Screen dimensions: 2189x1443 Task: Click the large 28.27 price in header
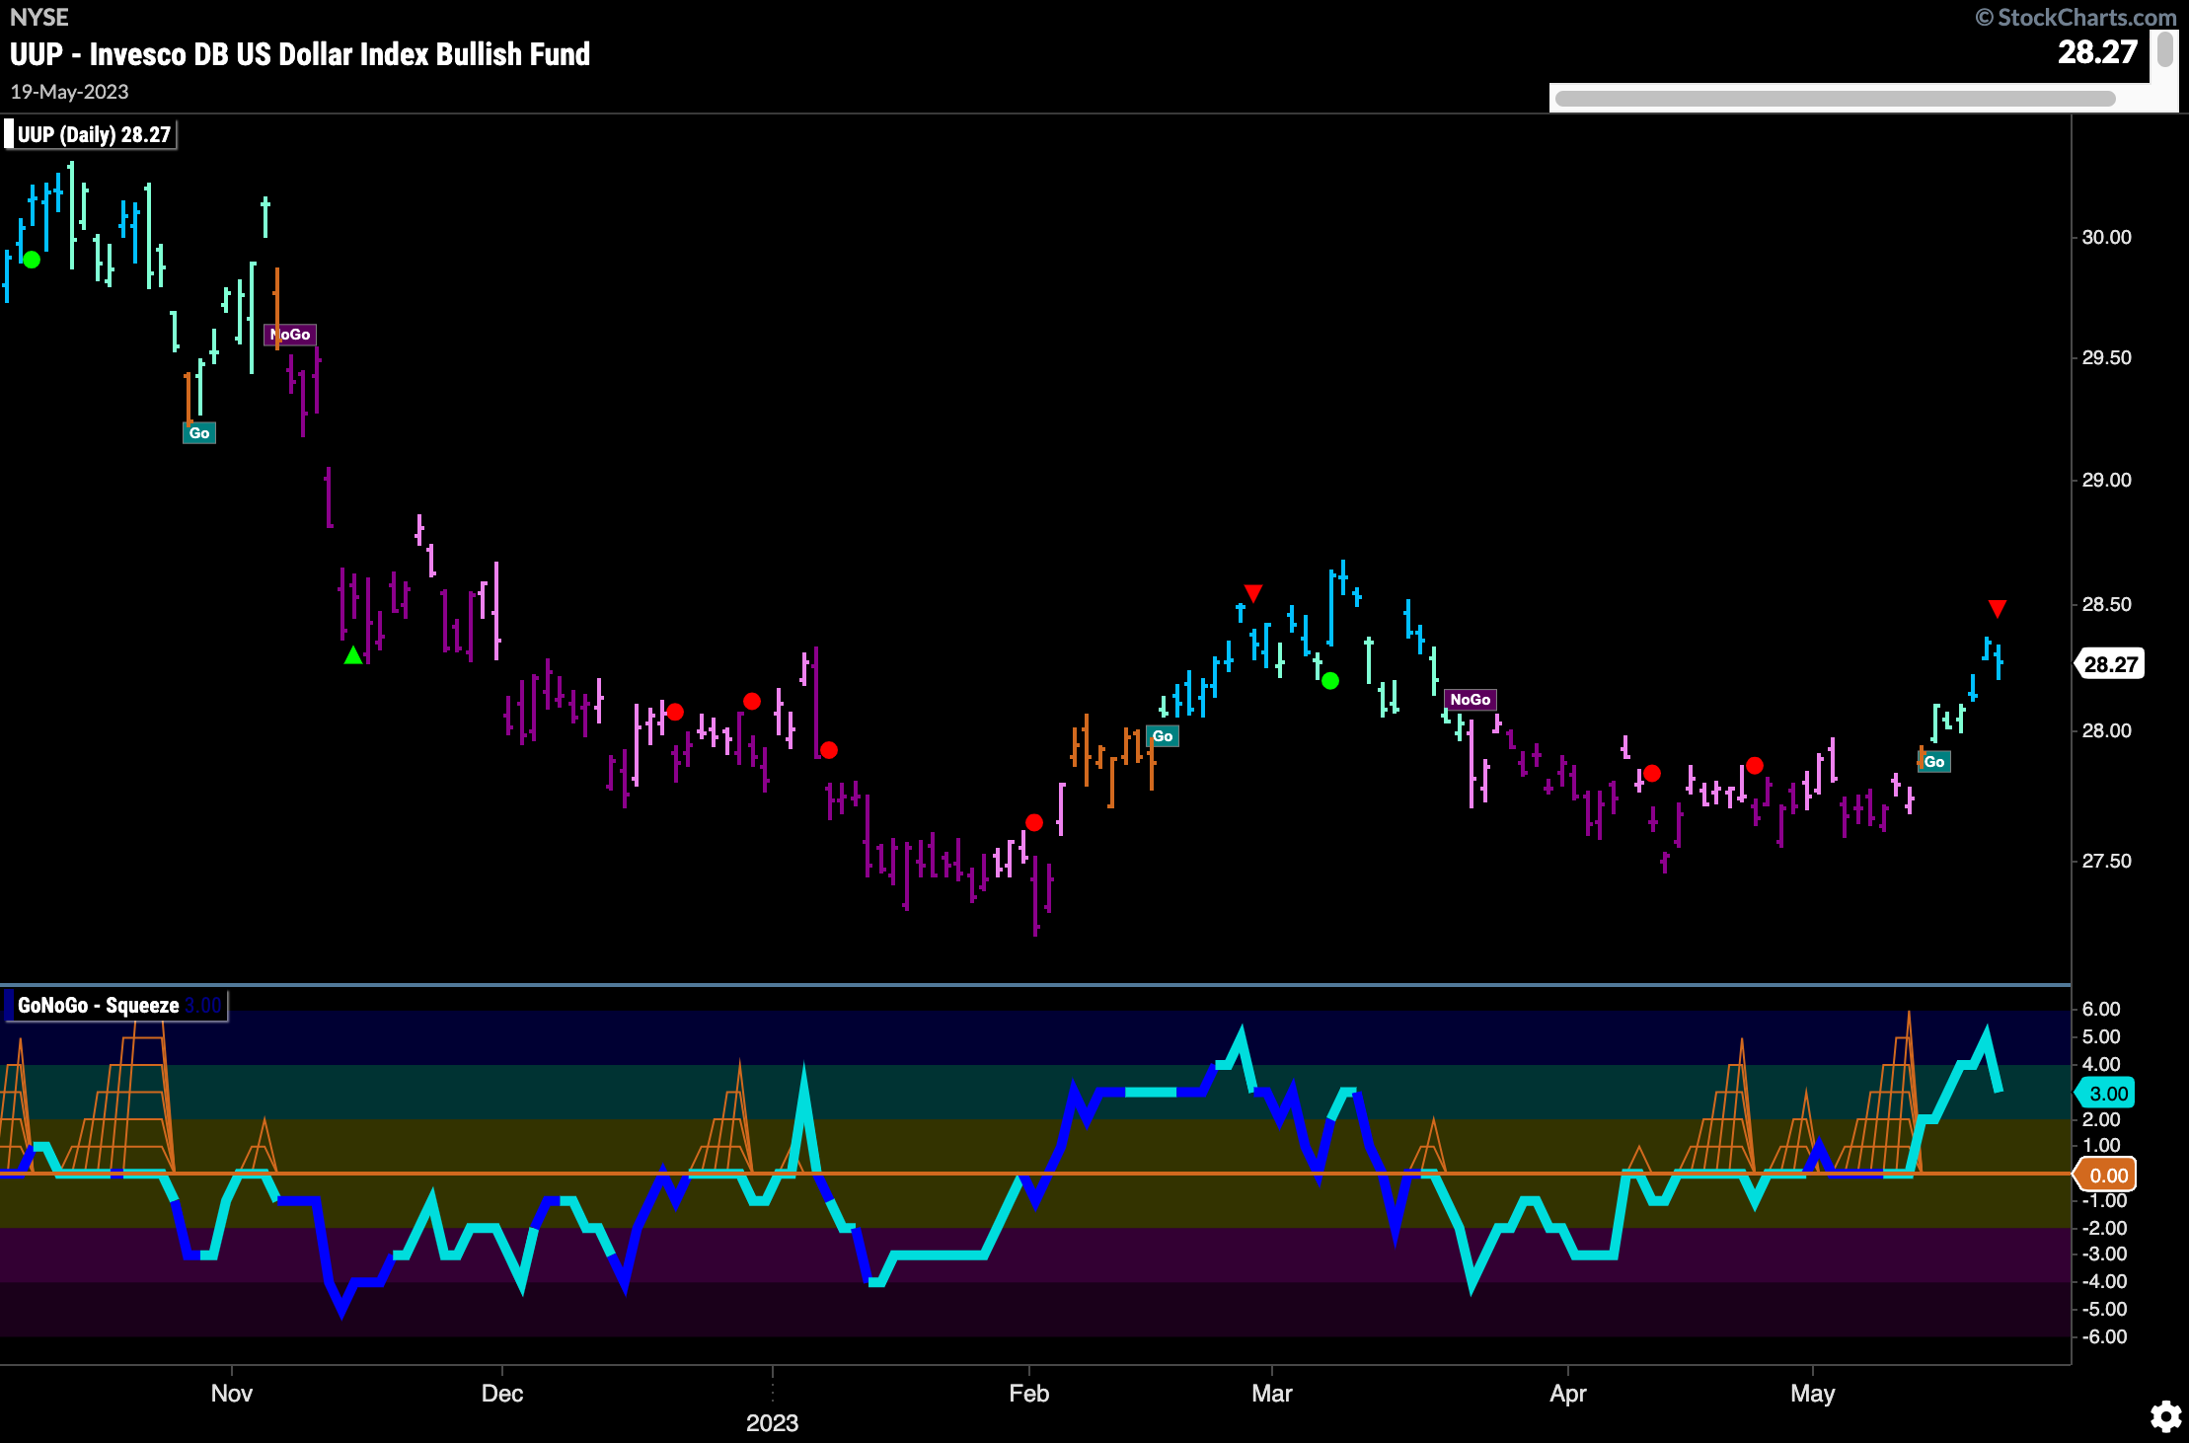click(x=2096, y=52)
